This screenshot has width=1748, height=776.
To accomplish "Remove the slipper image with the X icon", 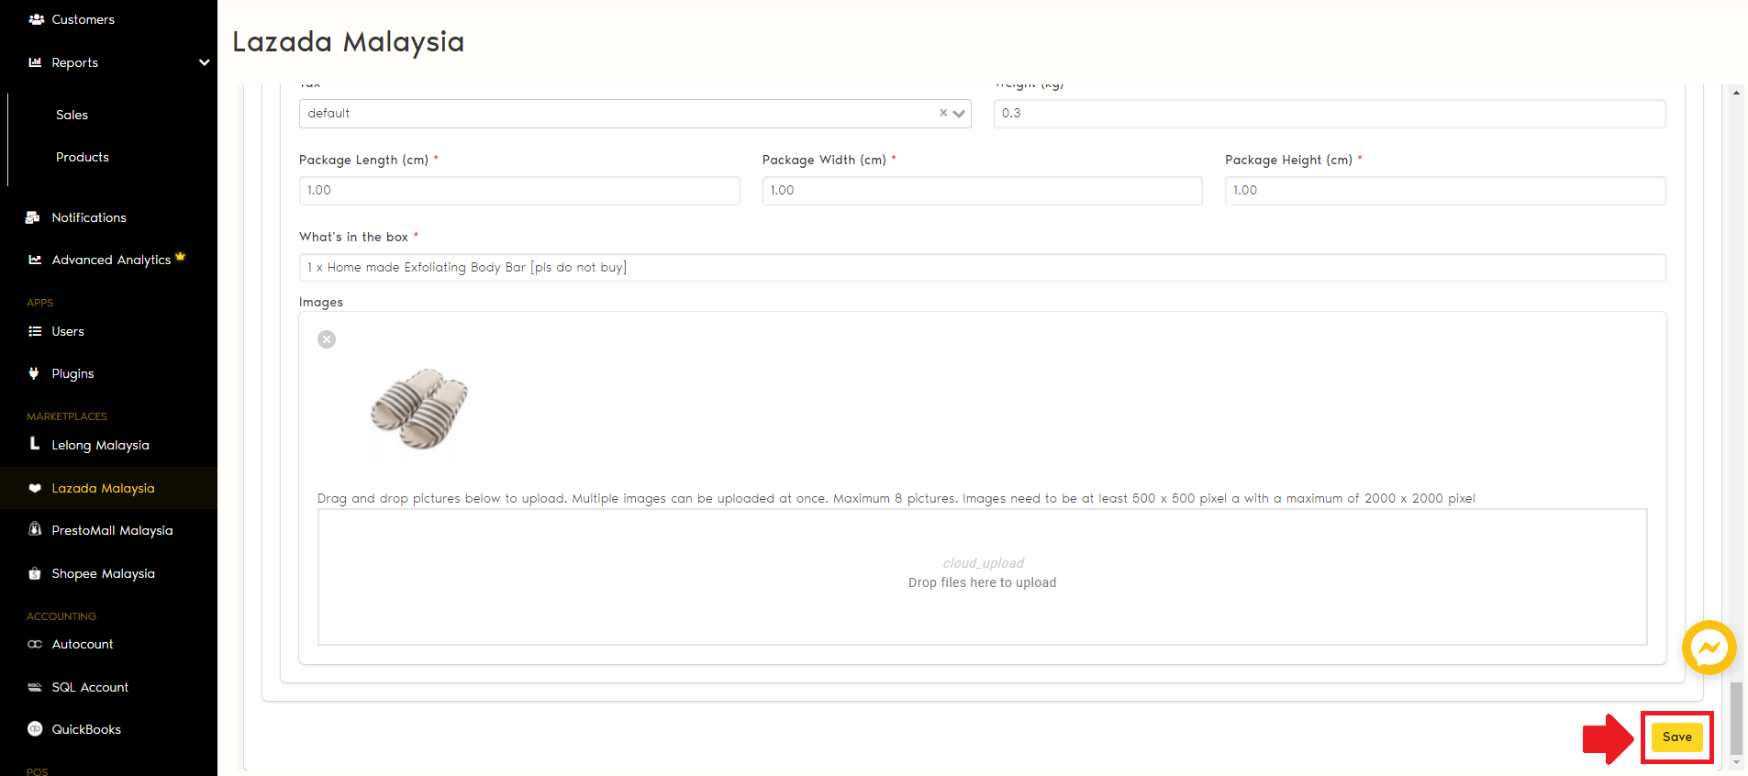I will [x=327, y=339].
